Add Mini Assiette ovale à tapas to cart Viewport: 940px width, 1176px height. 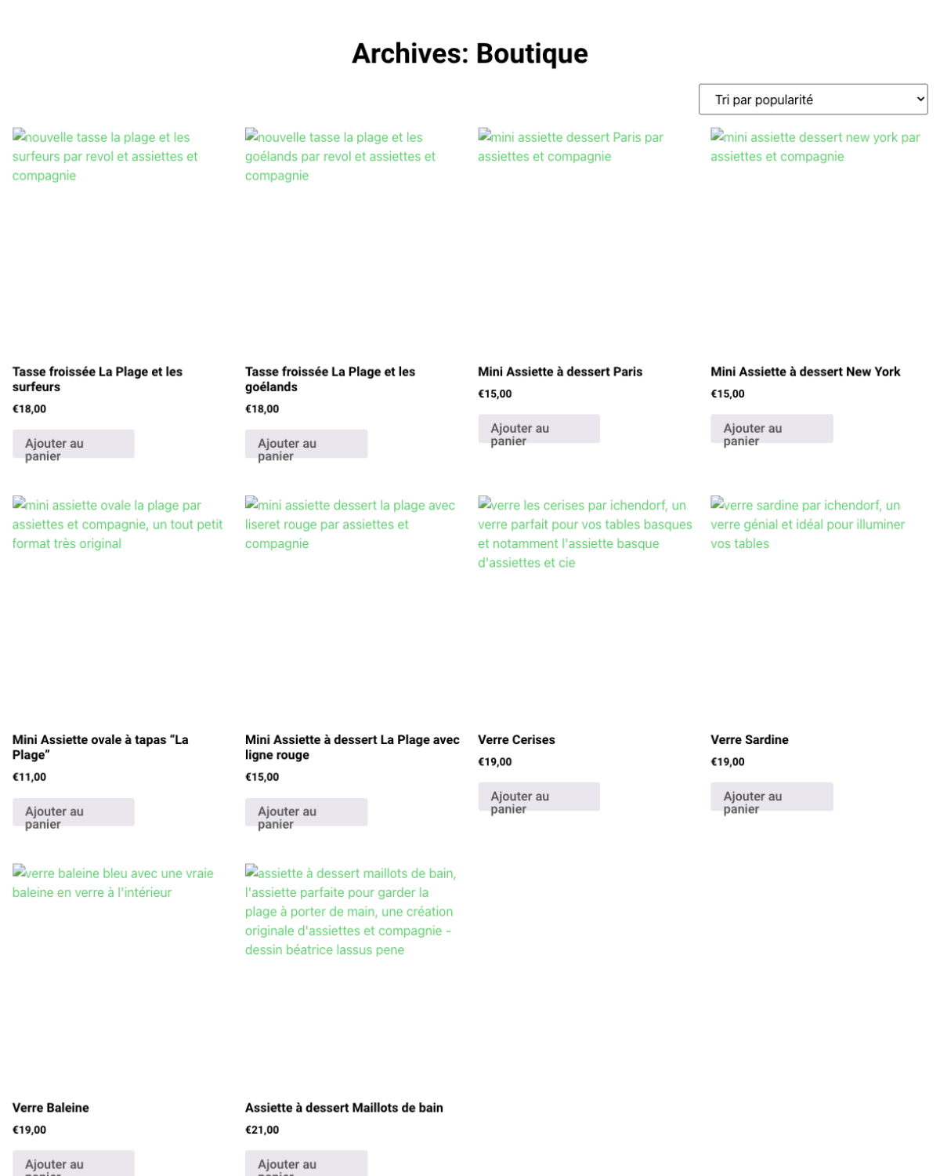73,812
